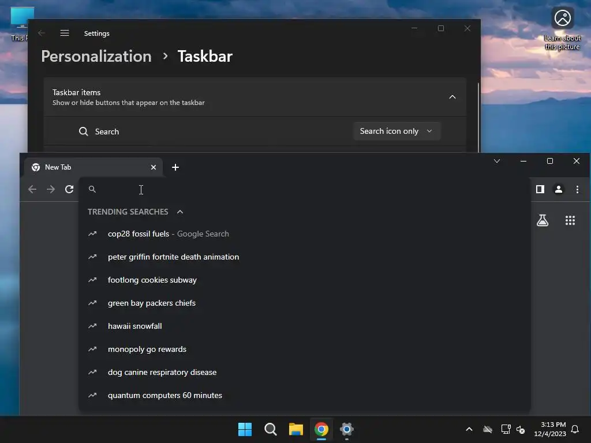Collapse Taskbar items section in Settings
The height and width of the screenshot is (443, 591).
pos(452,97)
